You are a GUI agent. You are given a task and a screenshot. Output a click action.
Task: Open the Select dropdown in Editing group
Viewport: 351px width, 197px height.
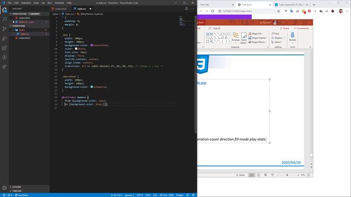coord(276,42)
